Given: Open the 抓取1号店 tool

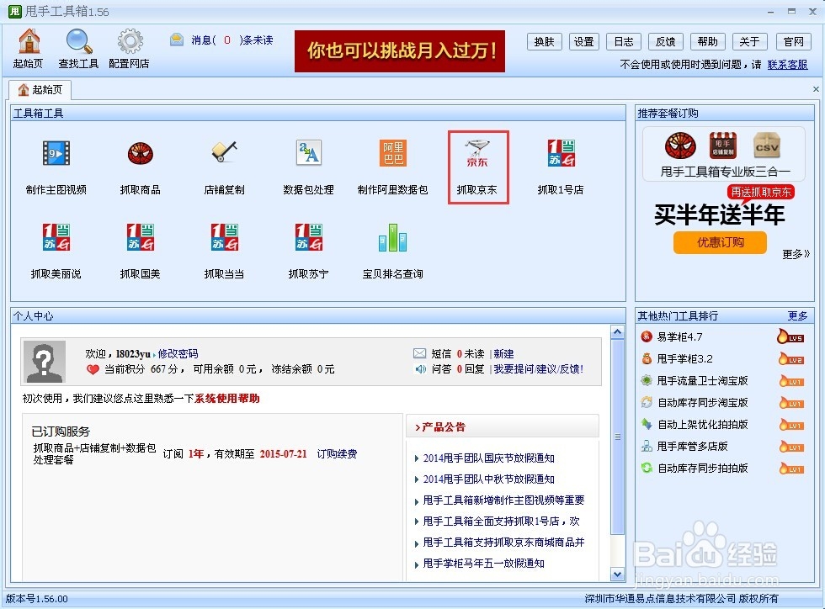Looking at the screenshot, I should point(561,167).
